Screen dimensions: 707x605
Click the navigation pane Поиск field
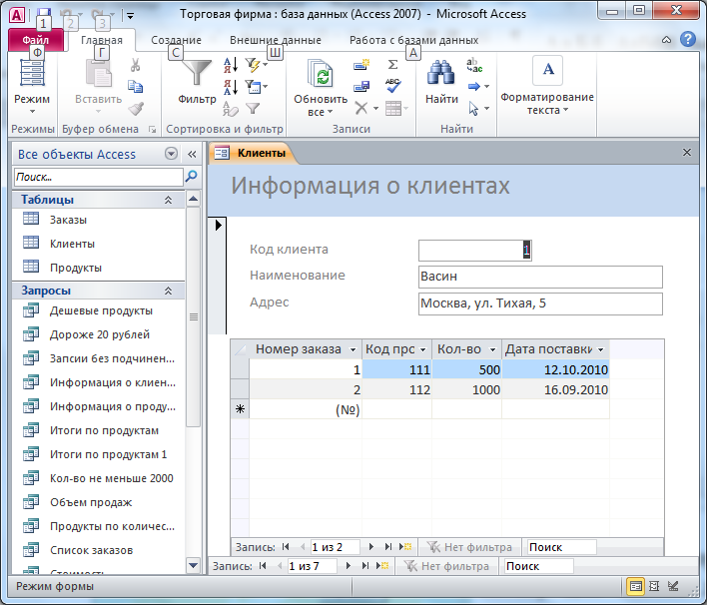pyautogui.click(x=99, y=177)
